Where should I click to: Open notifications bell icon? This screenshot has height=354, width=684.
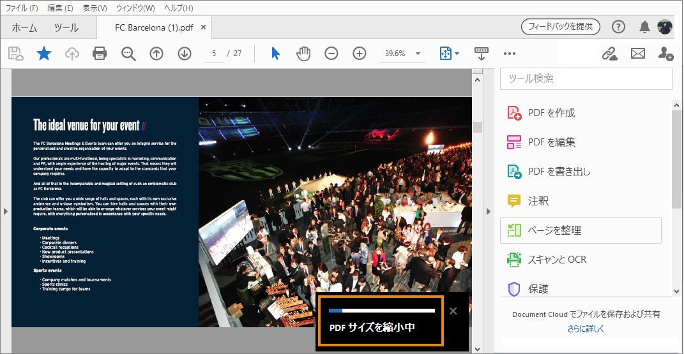click(x=644, y=27)
